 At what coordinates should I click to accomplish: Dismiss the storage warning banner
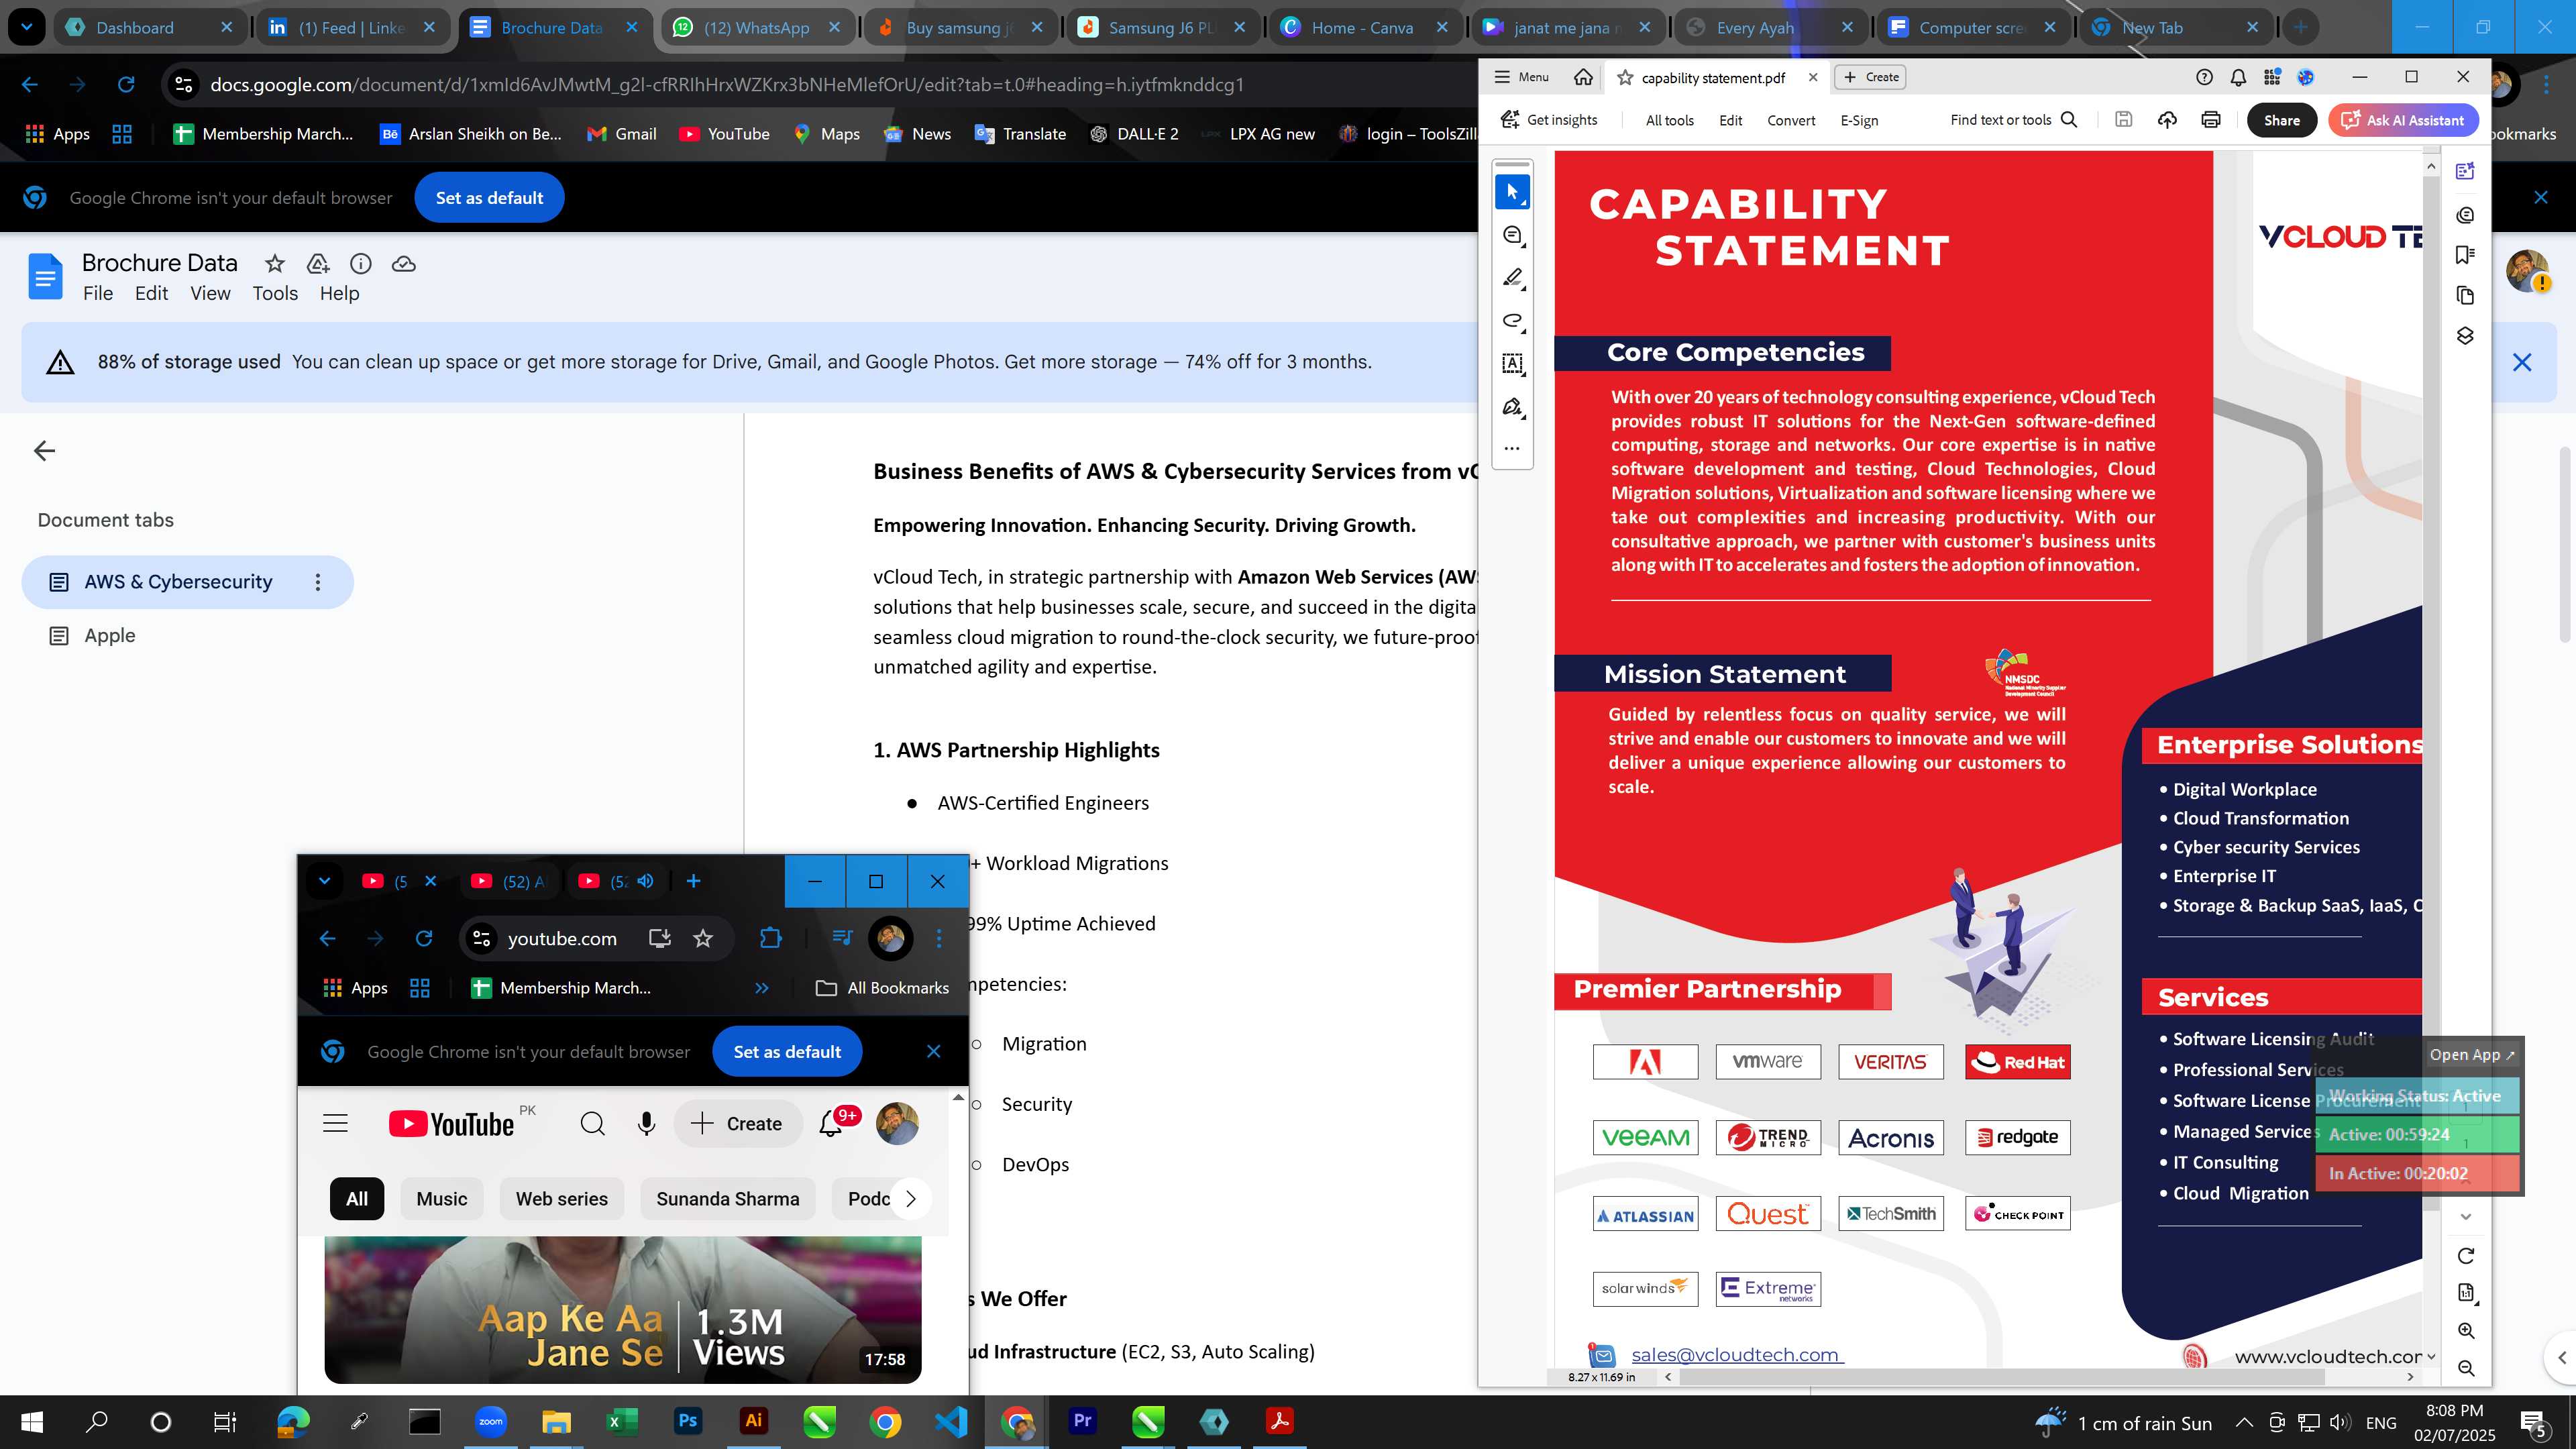pyautogui.click(x=2522, y=362)
